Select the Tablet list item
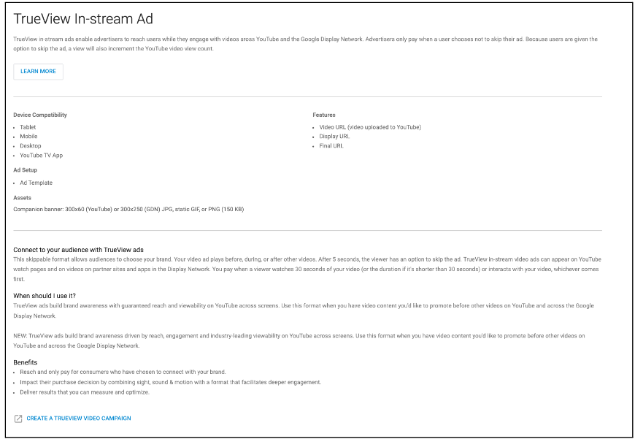 tap(28, 127)
